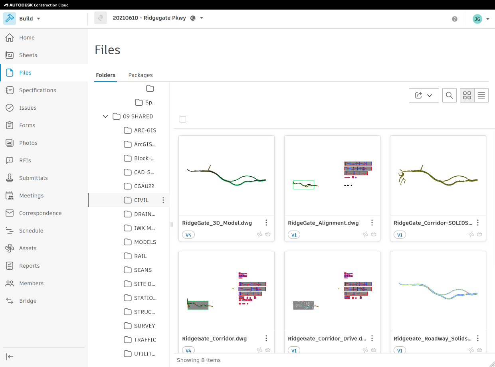This screenshot has height=367, width=495.
Task: Open the Home section in sidebar
Action: (44, 37)
